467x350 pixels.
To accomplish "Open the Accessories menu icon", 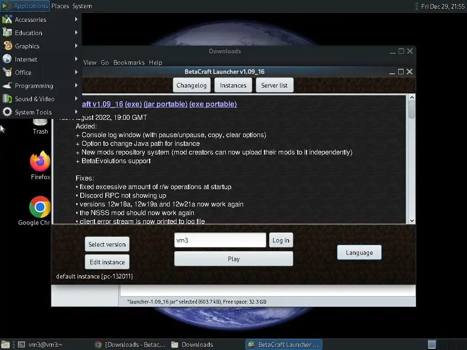I will 7,20.
